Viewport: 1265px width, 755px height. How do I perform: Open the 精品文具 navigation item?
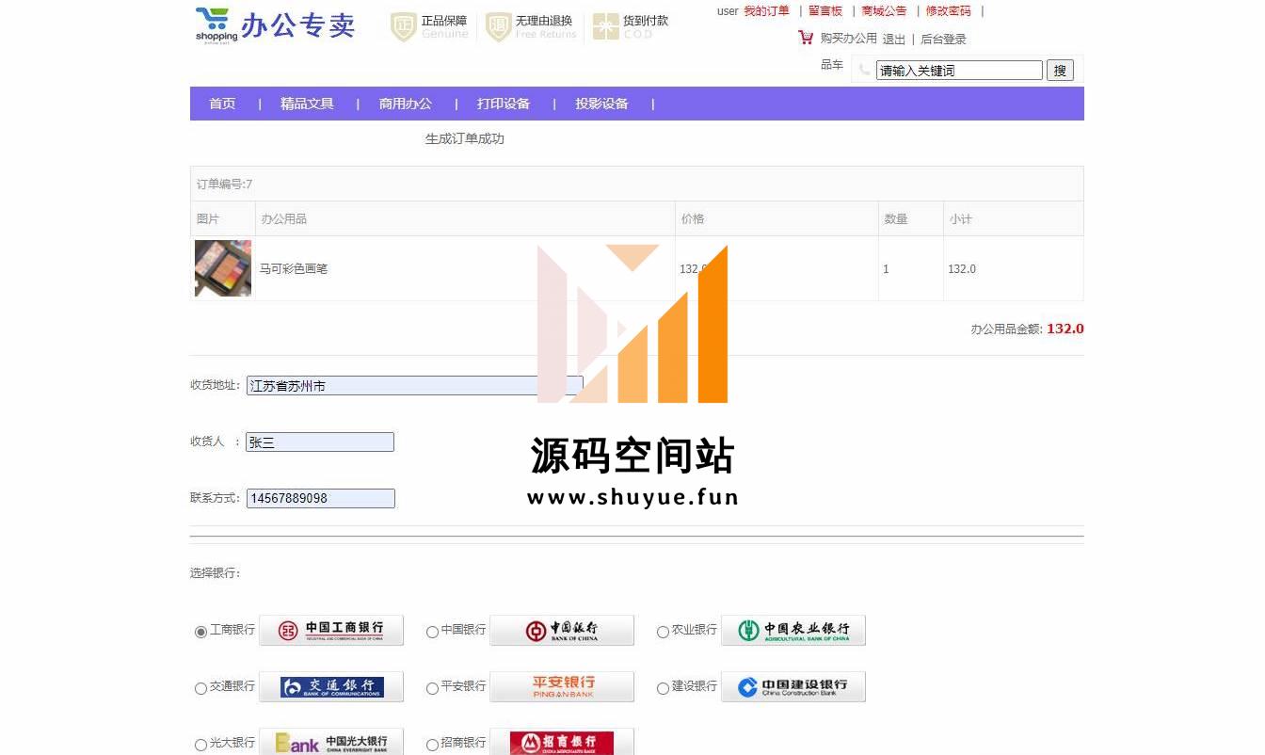307,104
